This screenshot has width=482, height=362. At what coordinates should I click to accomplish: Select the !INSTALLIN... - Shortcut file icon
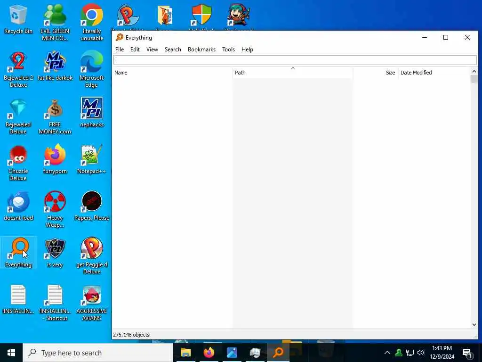pos(55,303)
